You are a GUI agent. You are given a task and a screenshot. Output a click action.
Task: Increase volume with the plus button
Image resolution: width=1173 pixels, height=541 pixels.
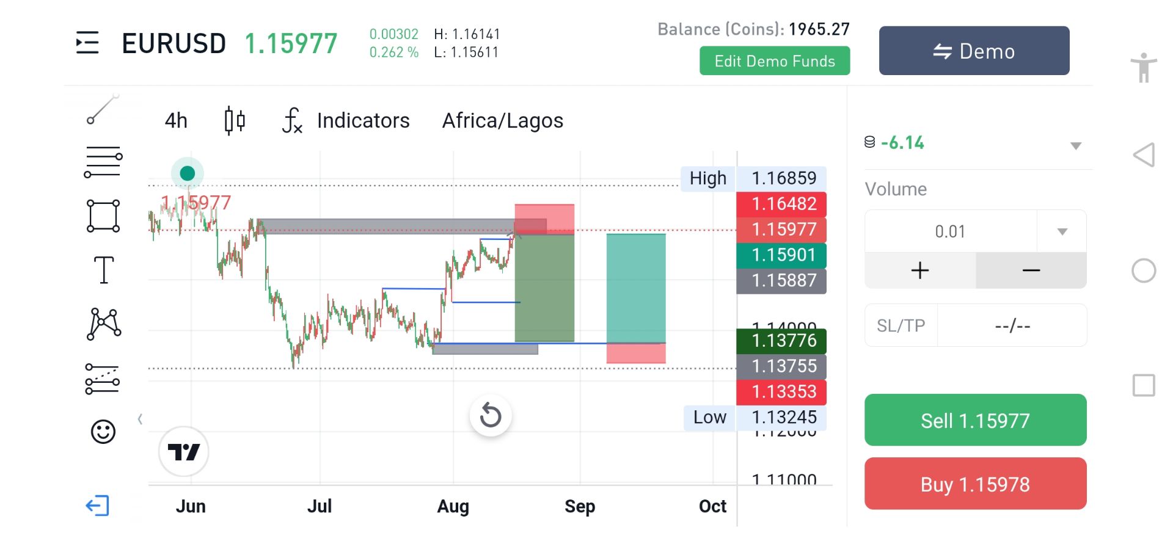point(920,270)
